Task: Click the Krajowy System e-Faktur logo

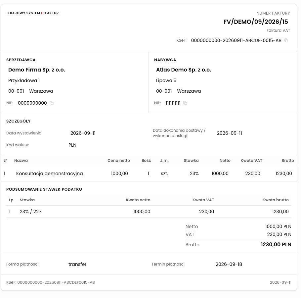Action: pyautogui.click(x=33, y=13)
